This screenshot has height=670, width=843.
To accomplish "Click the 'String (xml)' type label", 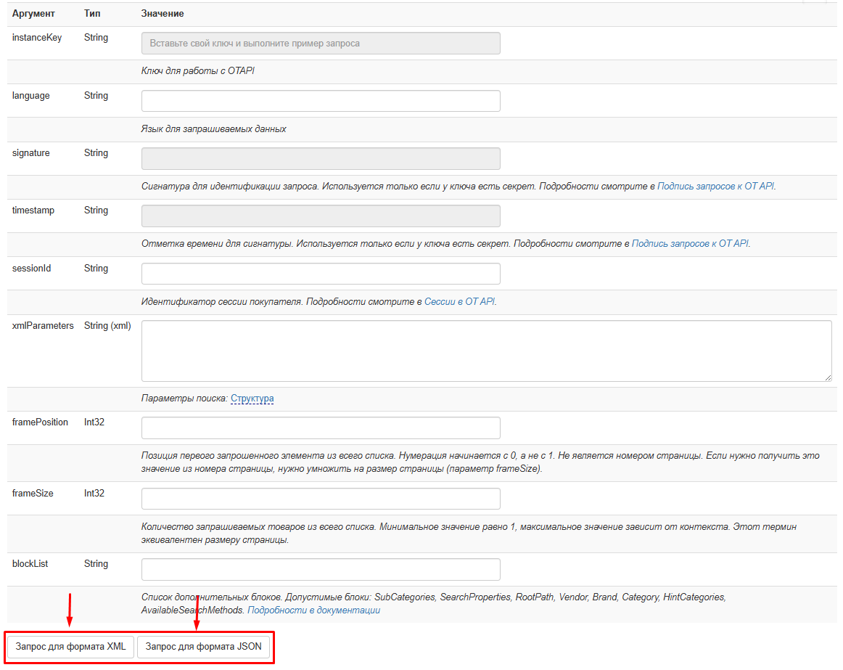I will (107, 326).
